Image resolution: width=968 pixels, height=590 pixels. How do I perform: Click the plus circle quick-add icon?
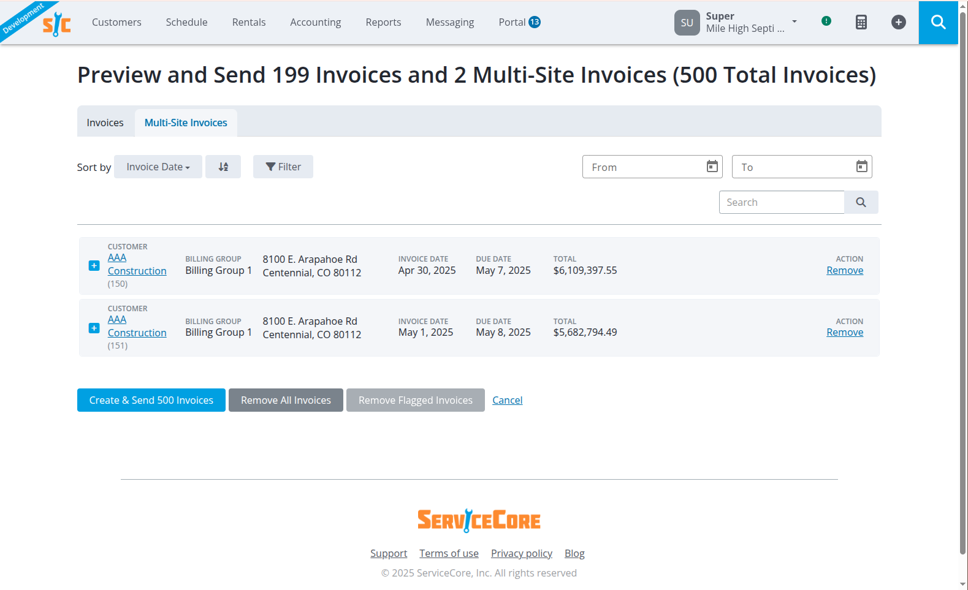click(x=899, y=22)
